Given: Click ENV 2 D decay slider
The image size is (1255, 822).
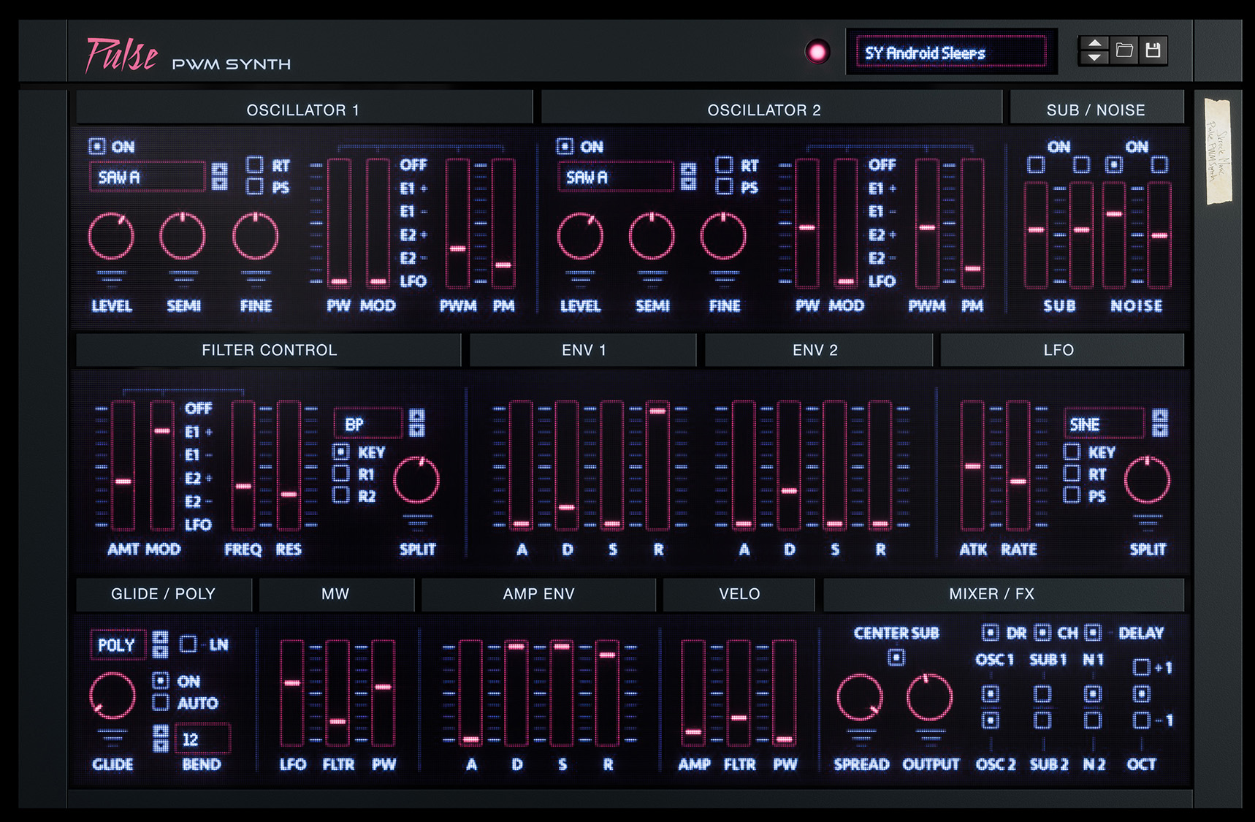Looking at the screenshot, I should pos(789,465).
